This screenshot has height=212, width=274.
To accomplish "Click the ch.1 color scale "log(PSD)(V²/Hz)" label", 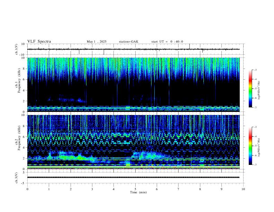I will click(x=259, y=90).
